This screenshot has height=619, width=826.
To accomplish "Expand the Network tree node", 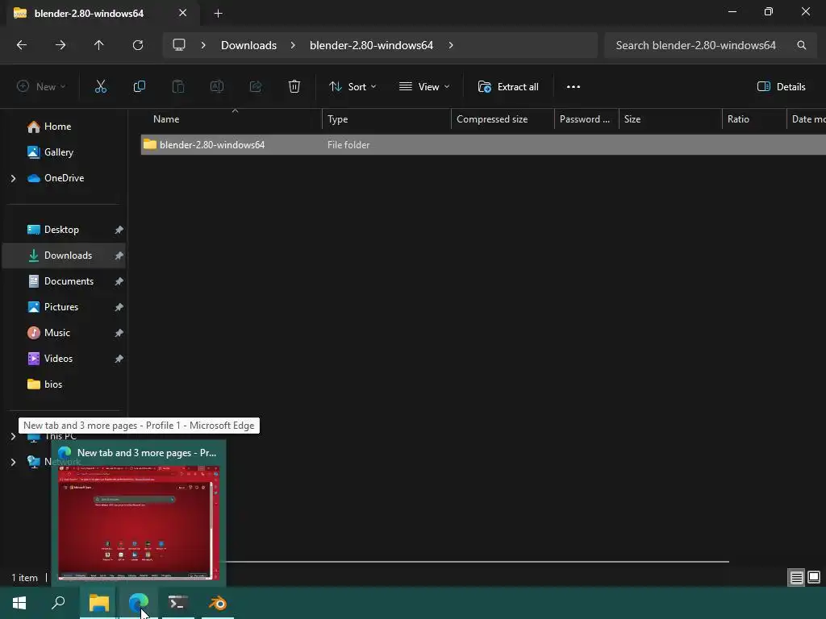I will point(13,462).
